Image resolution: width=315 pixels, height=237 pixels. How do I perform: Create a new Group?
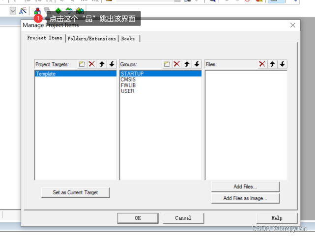click(x=167, y=64)
